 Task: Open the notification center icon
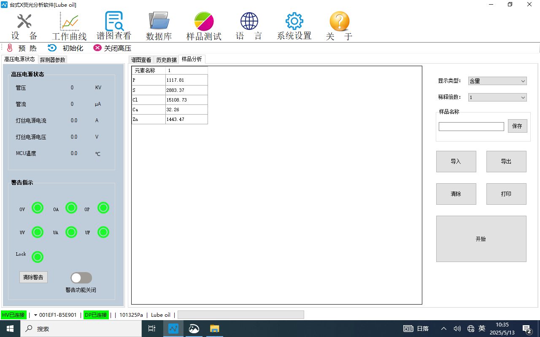527,329
